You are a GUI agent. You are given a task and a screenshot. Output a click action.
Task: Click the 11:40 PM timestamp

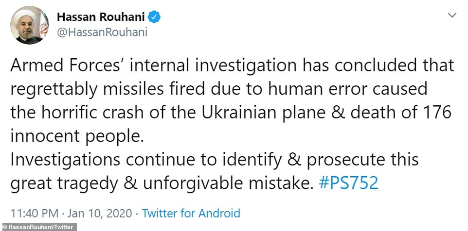pos(32,213)
